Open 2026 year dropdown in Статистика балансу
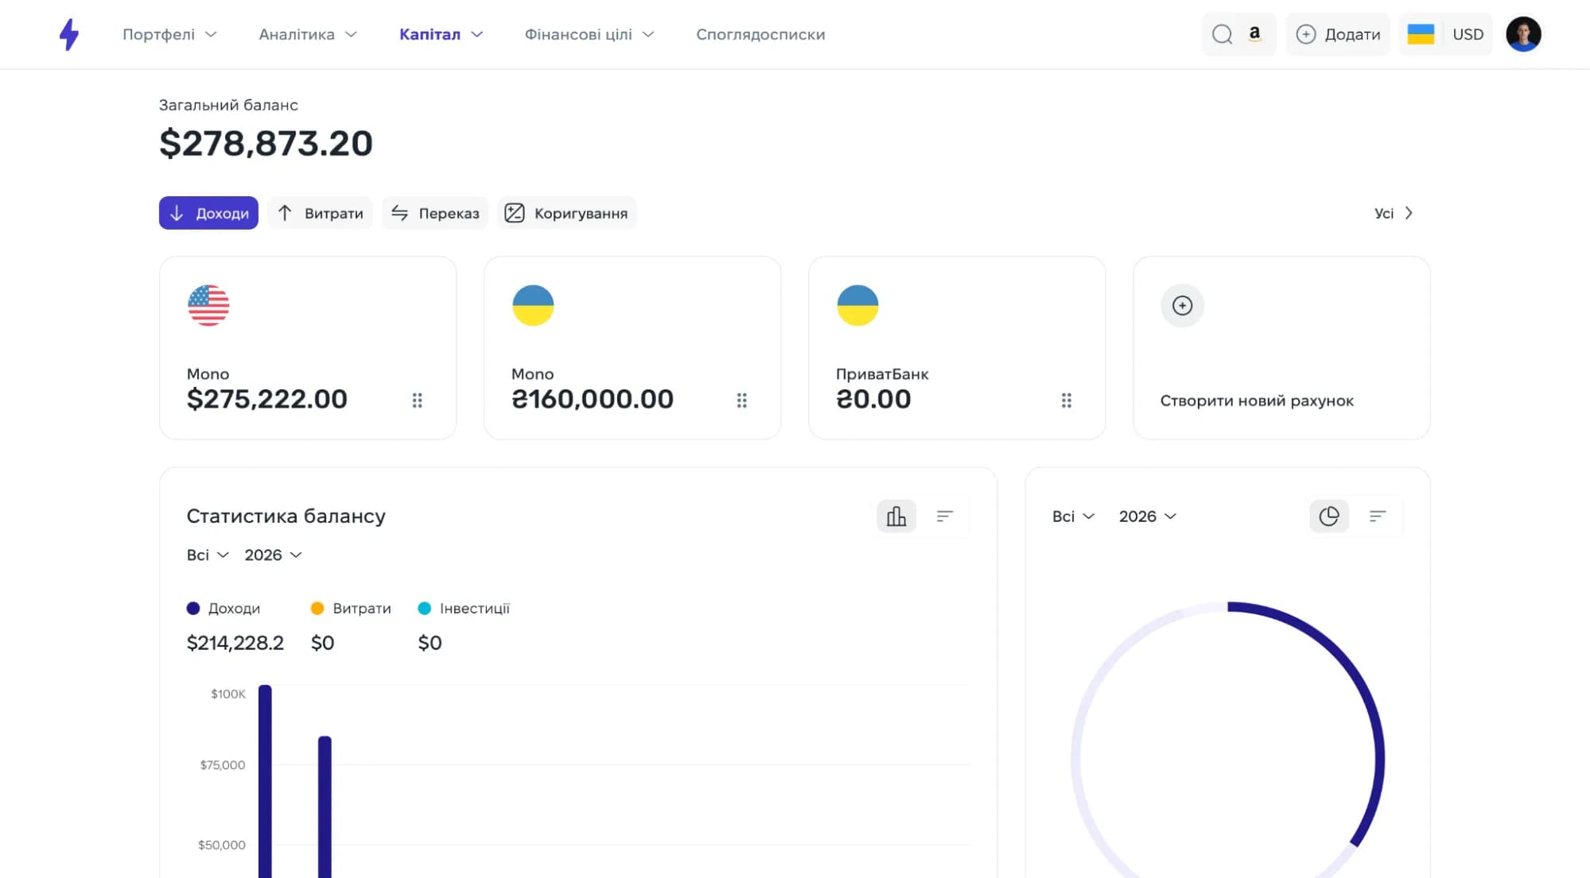The width and height of the screenshot is (1590, 878). (273, 555)
